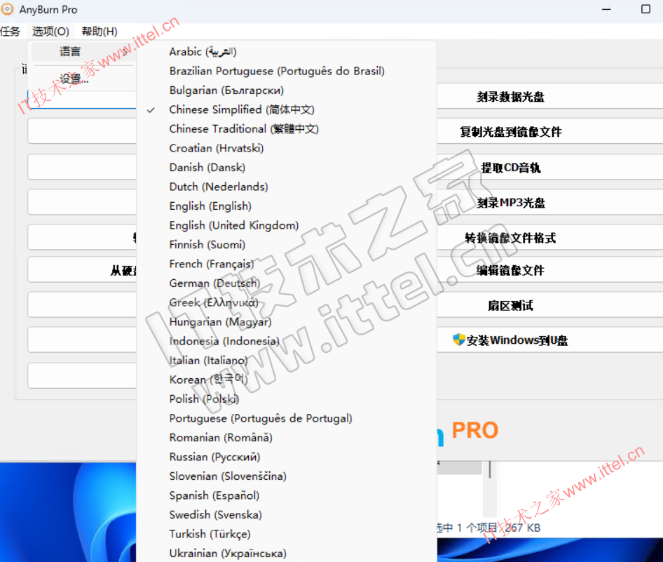Select Chinese Traditional (繁體中文) language
This screenshot has height=562, width=663.
(x=244, y=129)
